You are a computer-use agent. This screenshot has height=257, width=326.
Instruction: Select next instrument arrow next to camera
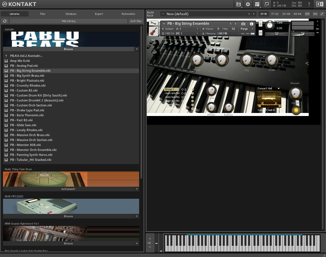pyautogui.click(x=235, y=24)
